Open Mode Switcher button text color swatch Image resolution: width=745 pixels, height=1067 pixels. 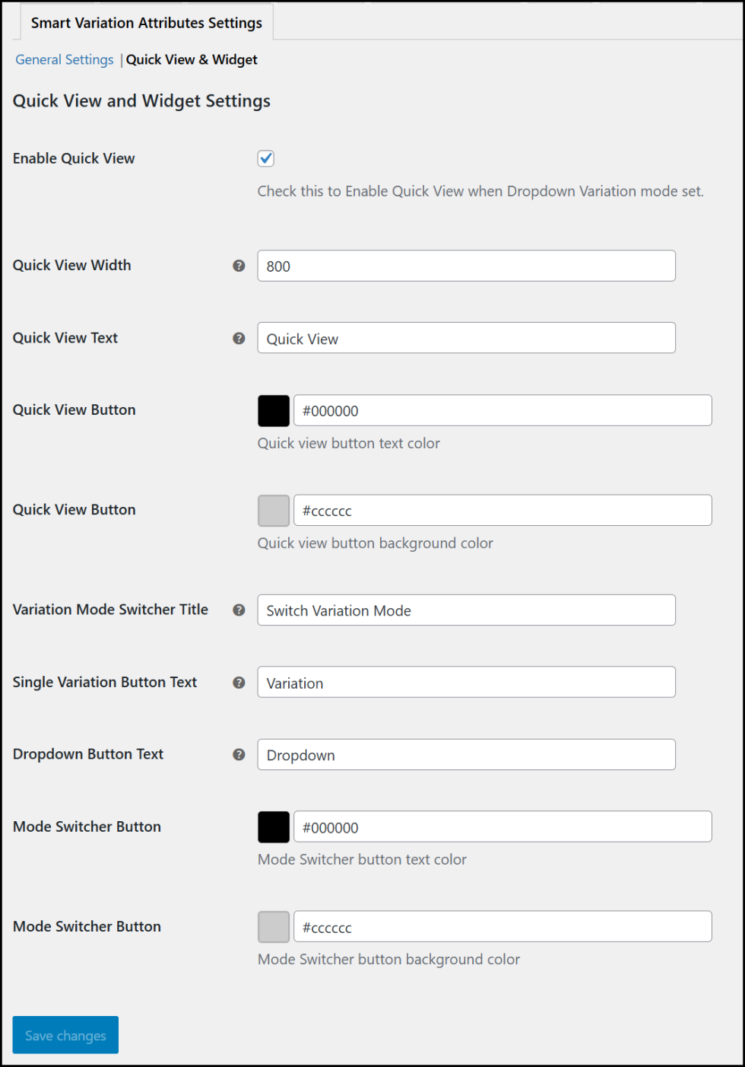(274, 827)
